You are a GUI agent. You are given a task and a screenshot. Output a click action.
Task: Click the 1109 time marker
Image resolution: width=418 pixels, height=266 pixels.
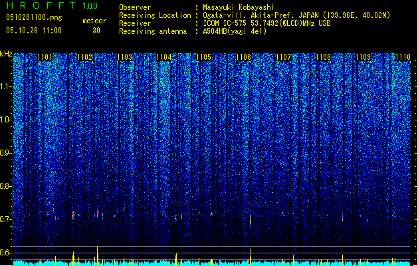[x=363, y=57]
